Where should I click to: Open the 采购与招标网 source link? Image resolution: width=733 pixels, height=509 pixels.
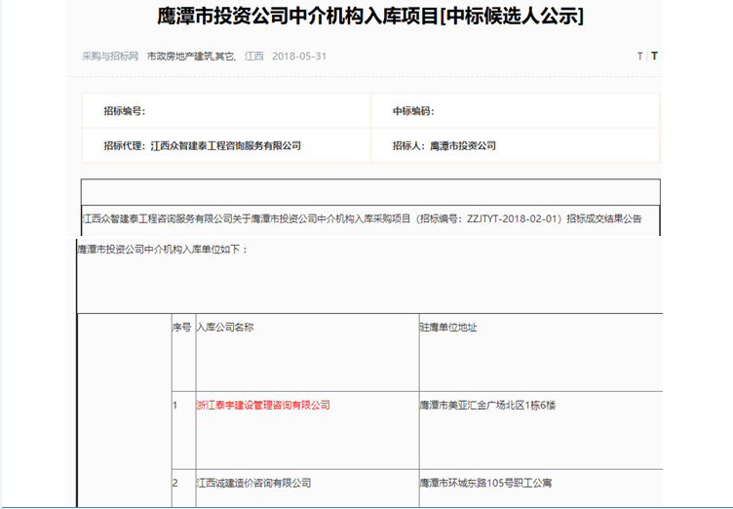[x=110, y=57]
